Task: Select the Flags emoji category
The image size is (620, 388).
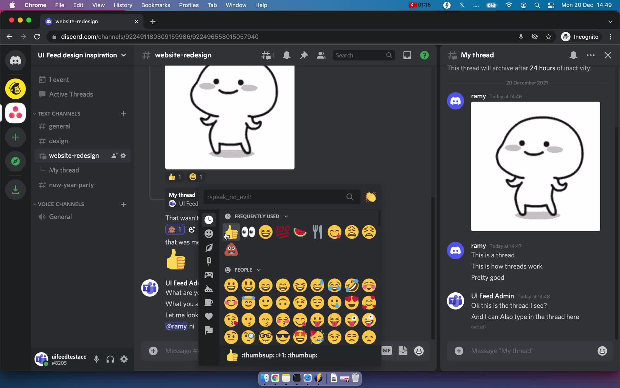Action: point(209,330)
